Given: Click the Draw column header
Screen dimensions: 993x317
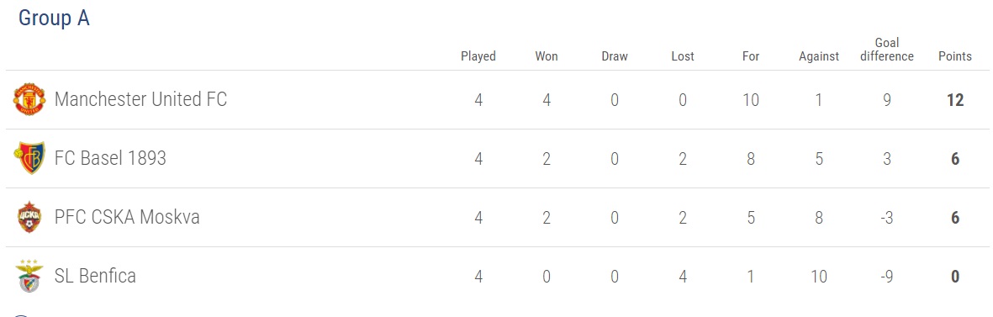Looking at the screenshot, I should 615,56.
